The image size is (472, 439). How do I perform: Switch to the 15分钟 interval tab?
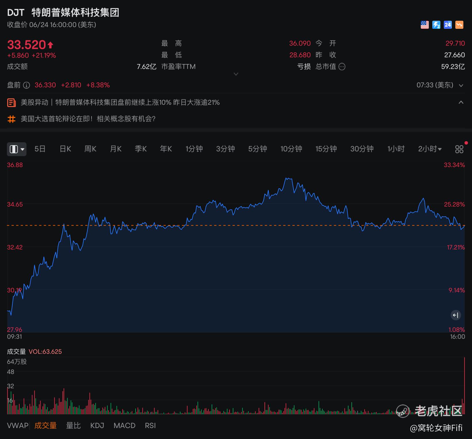326,149
